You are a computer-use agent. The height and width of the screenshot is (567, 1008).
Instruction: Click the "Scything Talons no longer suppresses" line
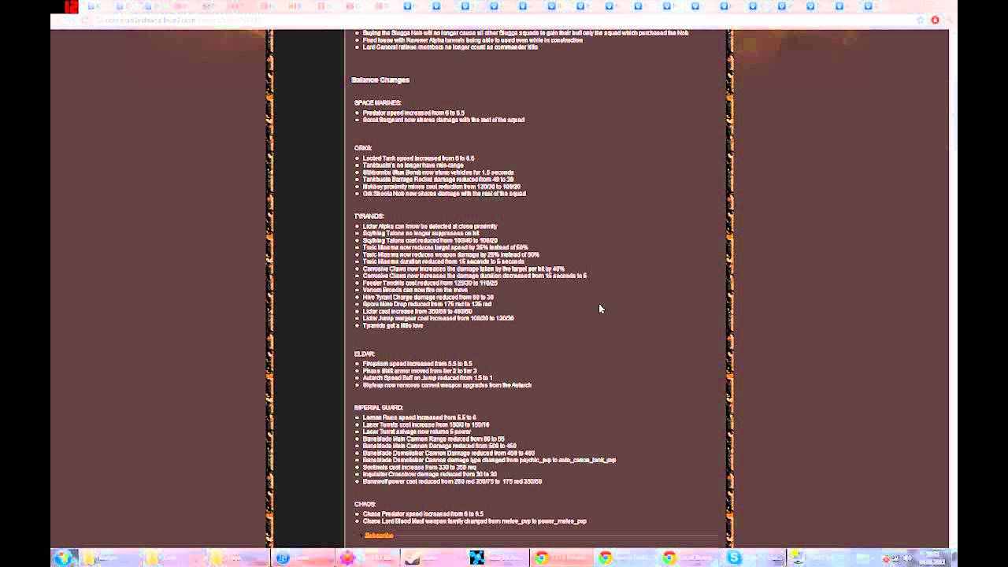[421, 233]
